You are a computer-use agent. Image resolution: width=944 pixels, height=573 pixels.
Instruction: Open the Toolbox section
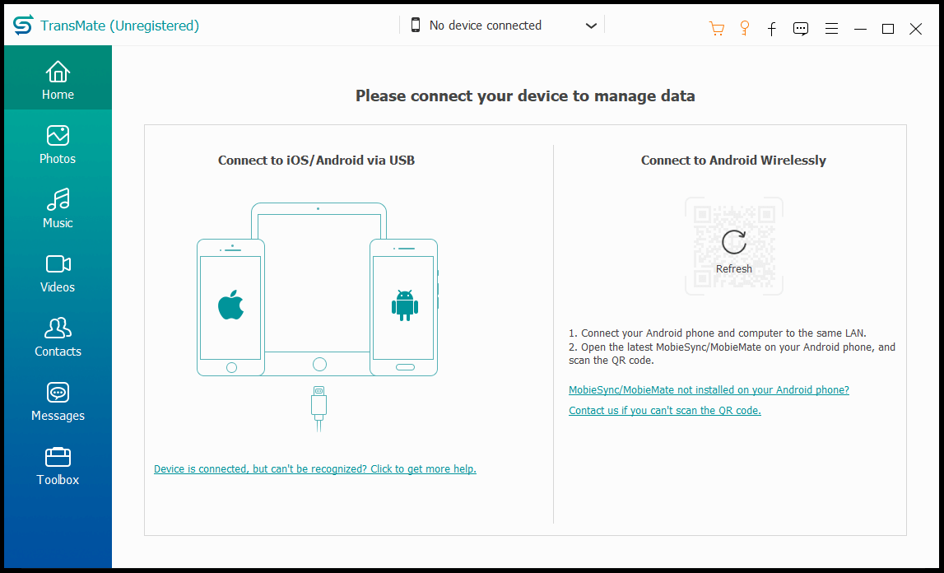click(58, 466)
